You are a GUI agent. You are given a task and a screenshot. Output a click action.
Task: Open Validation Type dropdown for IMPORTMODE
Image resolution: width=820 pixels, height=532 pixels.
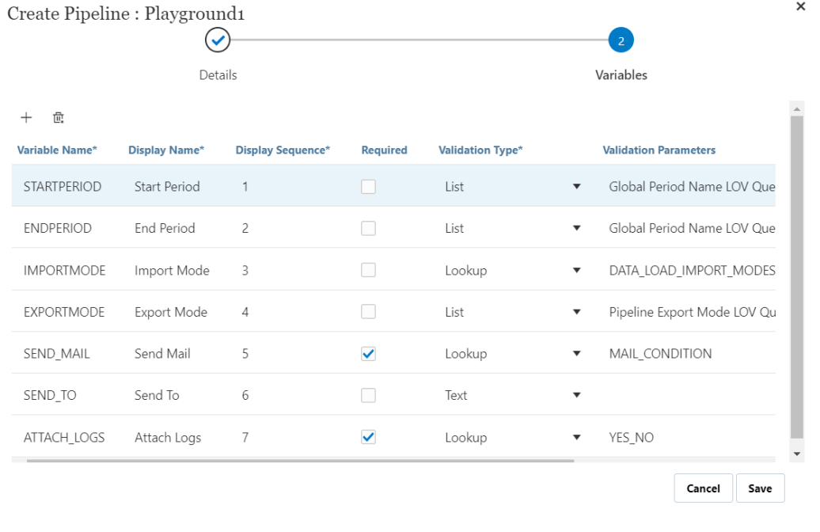coord(576,271)
